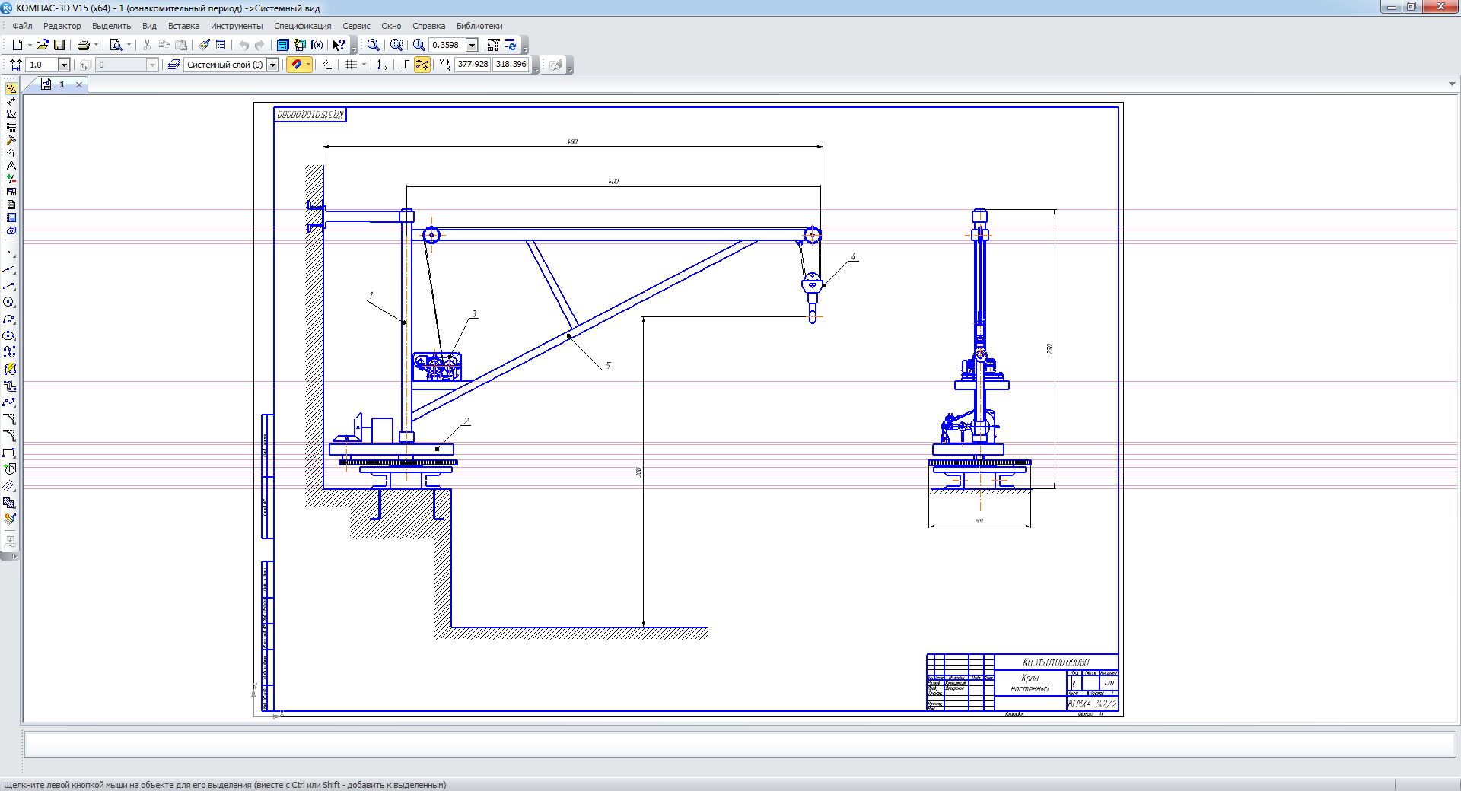Click the Y coordinate field 318.396

tap(511, 65)
